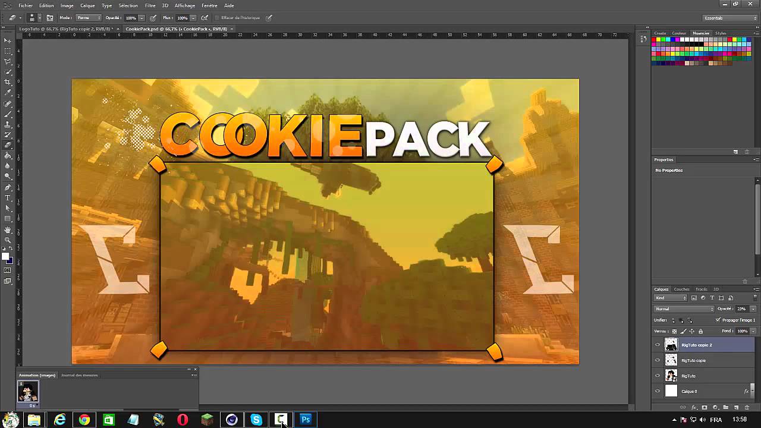Select the Eyedropper tool
The height and width of the screenshot is (428, 761).
[8, 93]
